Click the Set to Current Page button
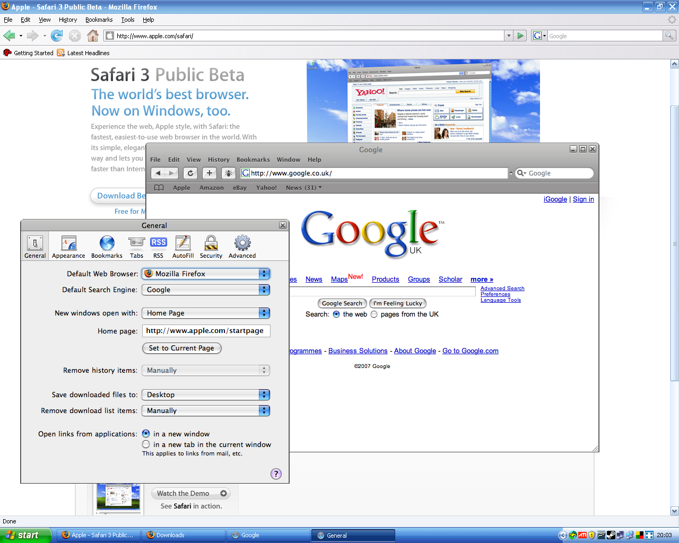The height and width of the screenshot is (543, 679). click(181, 348)
